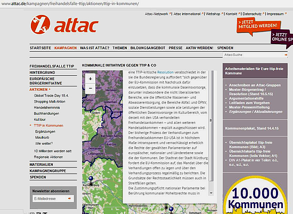Viewport: 293px width, 214px height.
Task: Open Materialien sidebar section
Action: click(x=42, y=164)
